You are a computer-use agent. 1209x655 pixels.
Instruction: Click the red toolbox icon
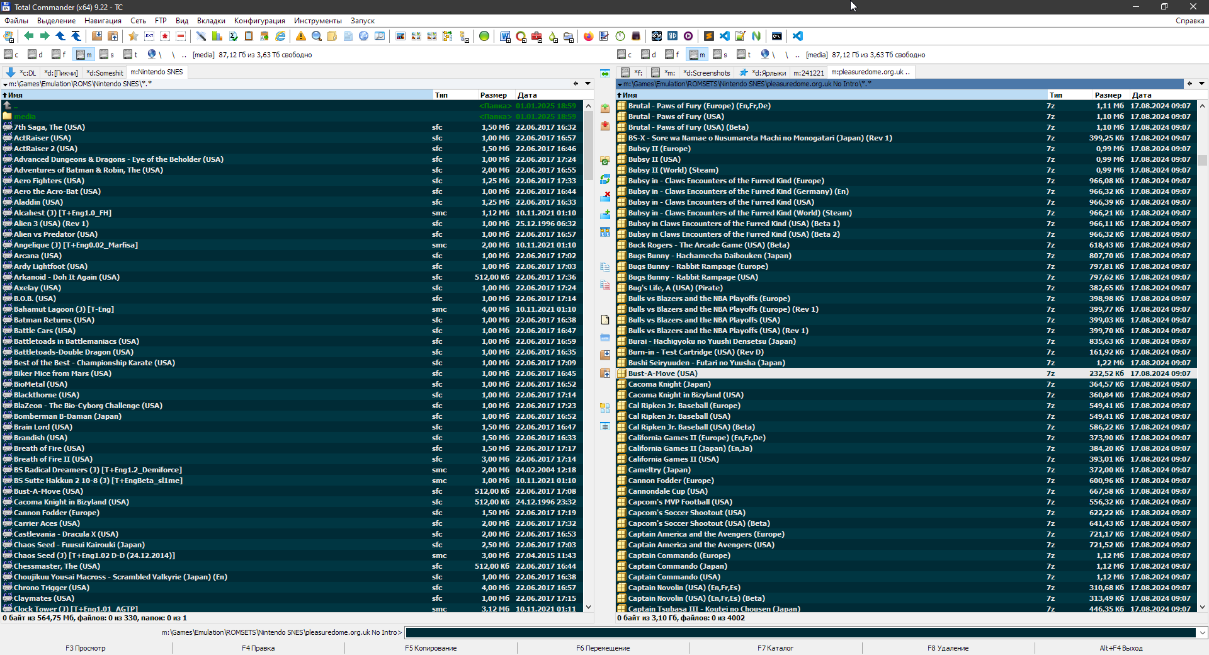tap(536, 37)
